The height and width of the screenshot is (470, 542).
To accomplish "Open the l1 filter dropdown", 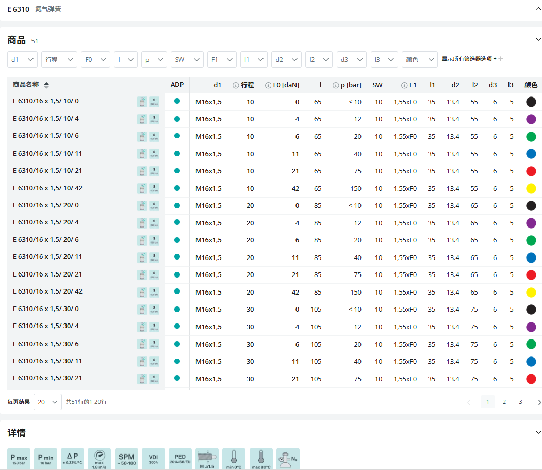I will coord(254,59).
